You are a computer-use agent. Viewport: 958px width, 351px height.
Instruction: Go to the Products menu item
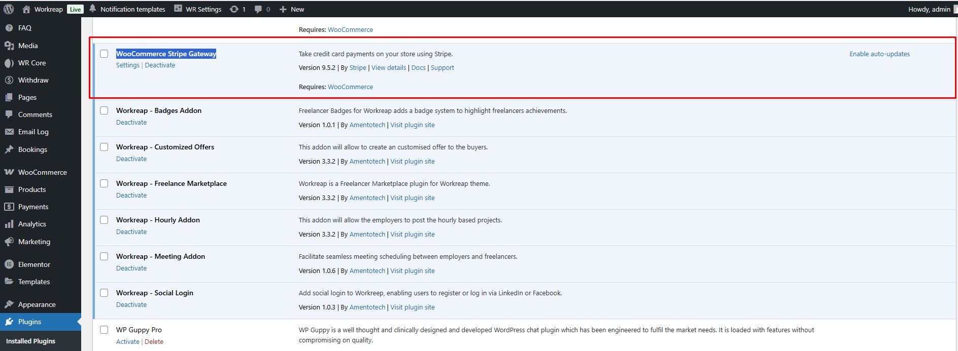(x=32, y=189)
